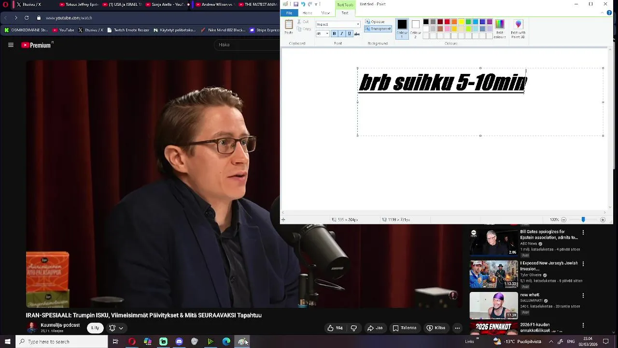Open the Opera taskbar icon
This screenshot has height=348, width=618.
pyautogui.click(x=132, y=342)
